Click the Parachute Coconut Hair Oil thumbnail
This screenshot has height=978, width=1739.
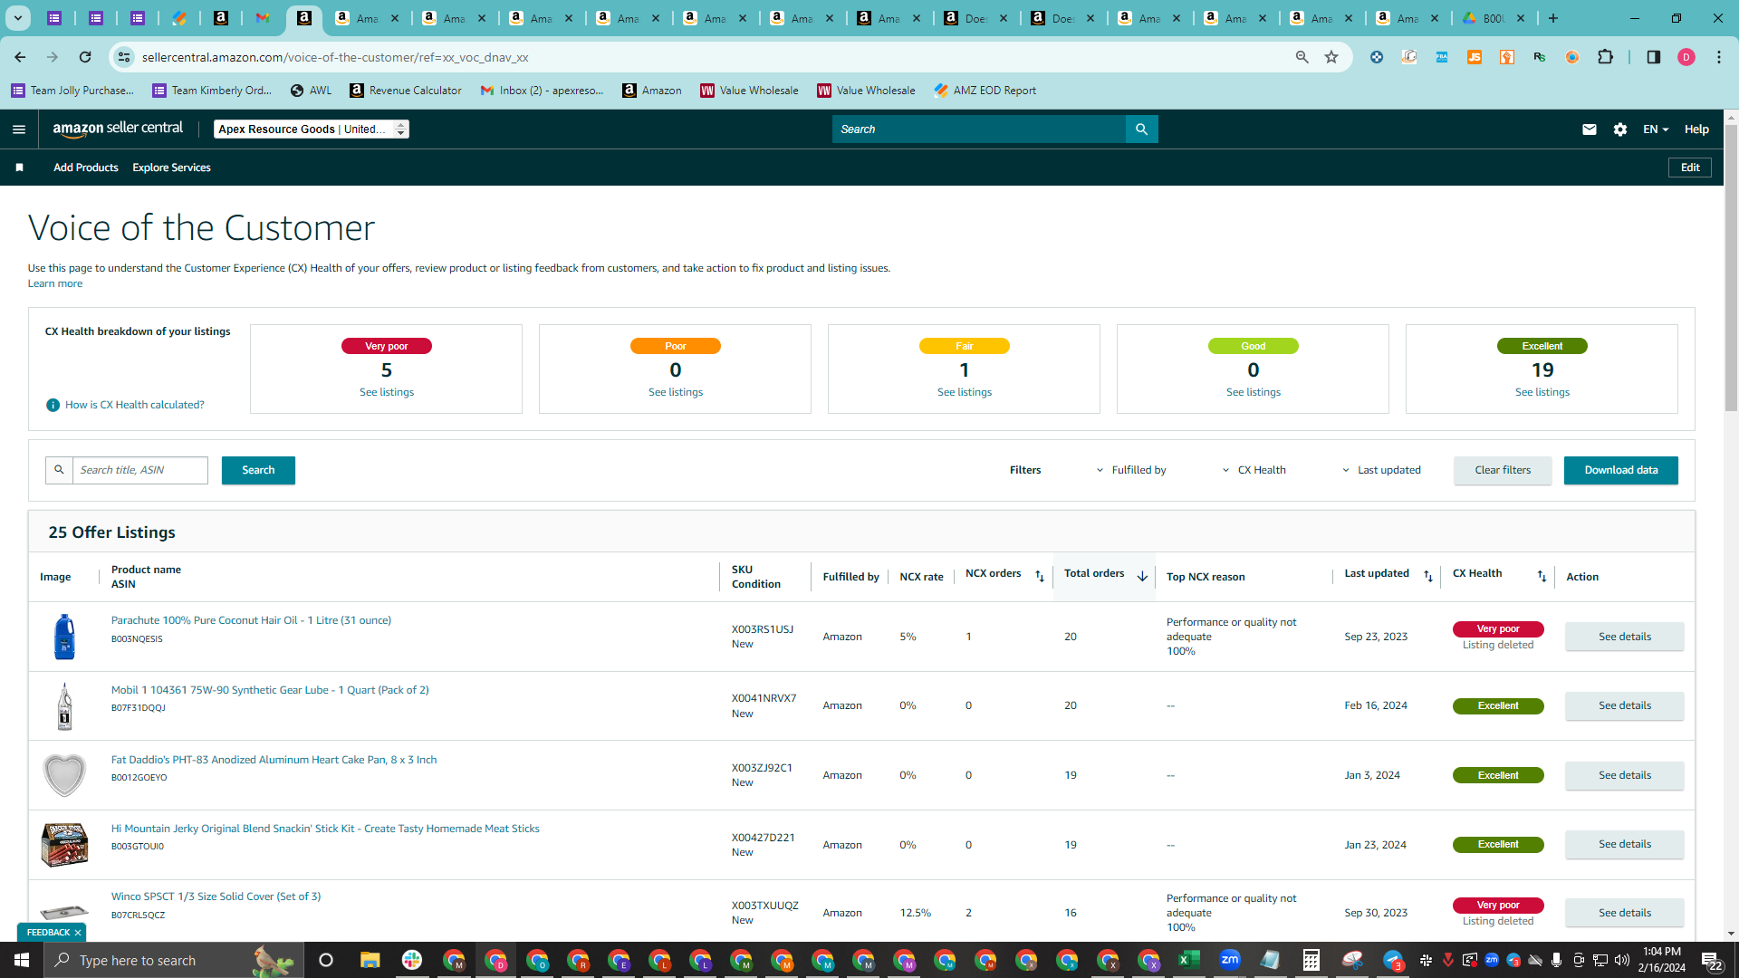(64, 637)
